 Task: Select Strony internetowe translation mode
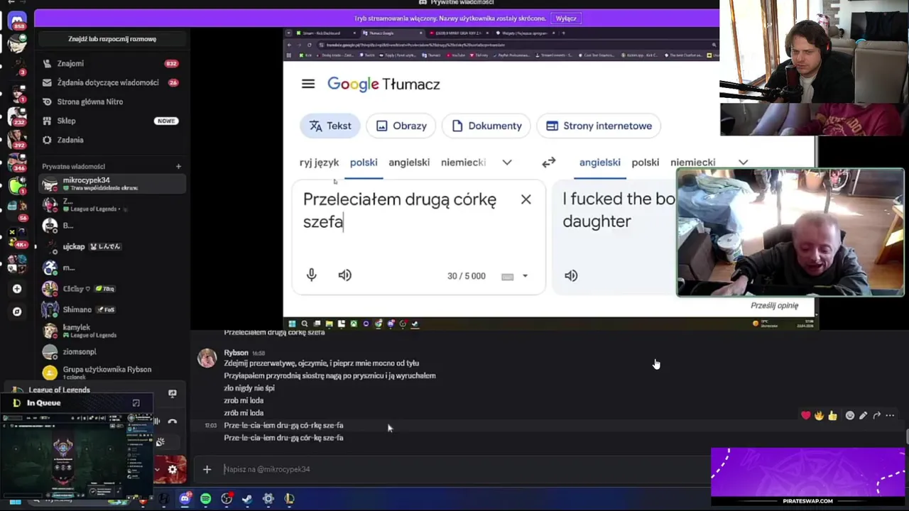tap(599, 126)
